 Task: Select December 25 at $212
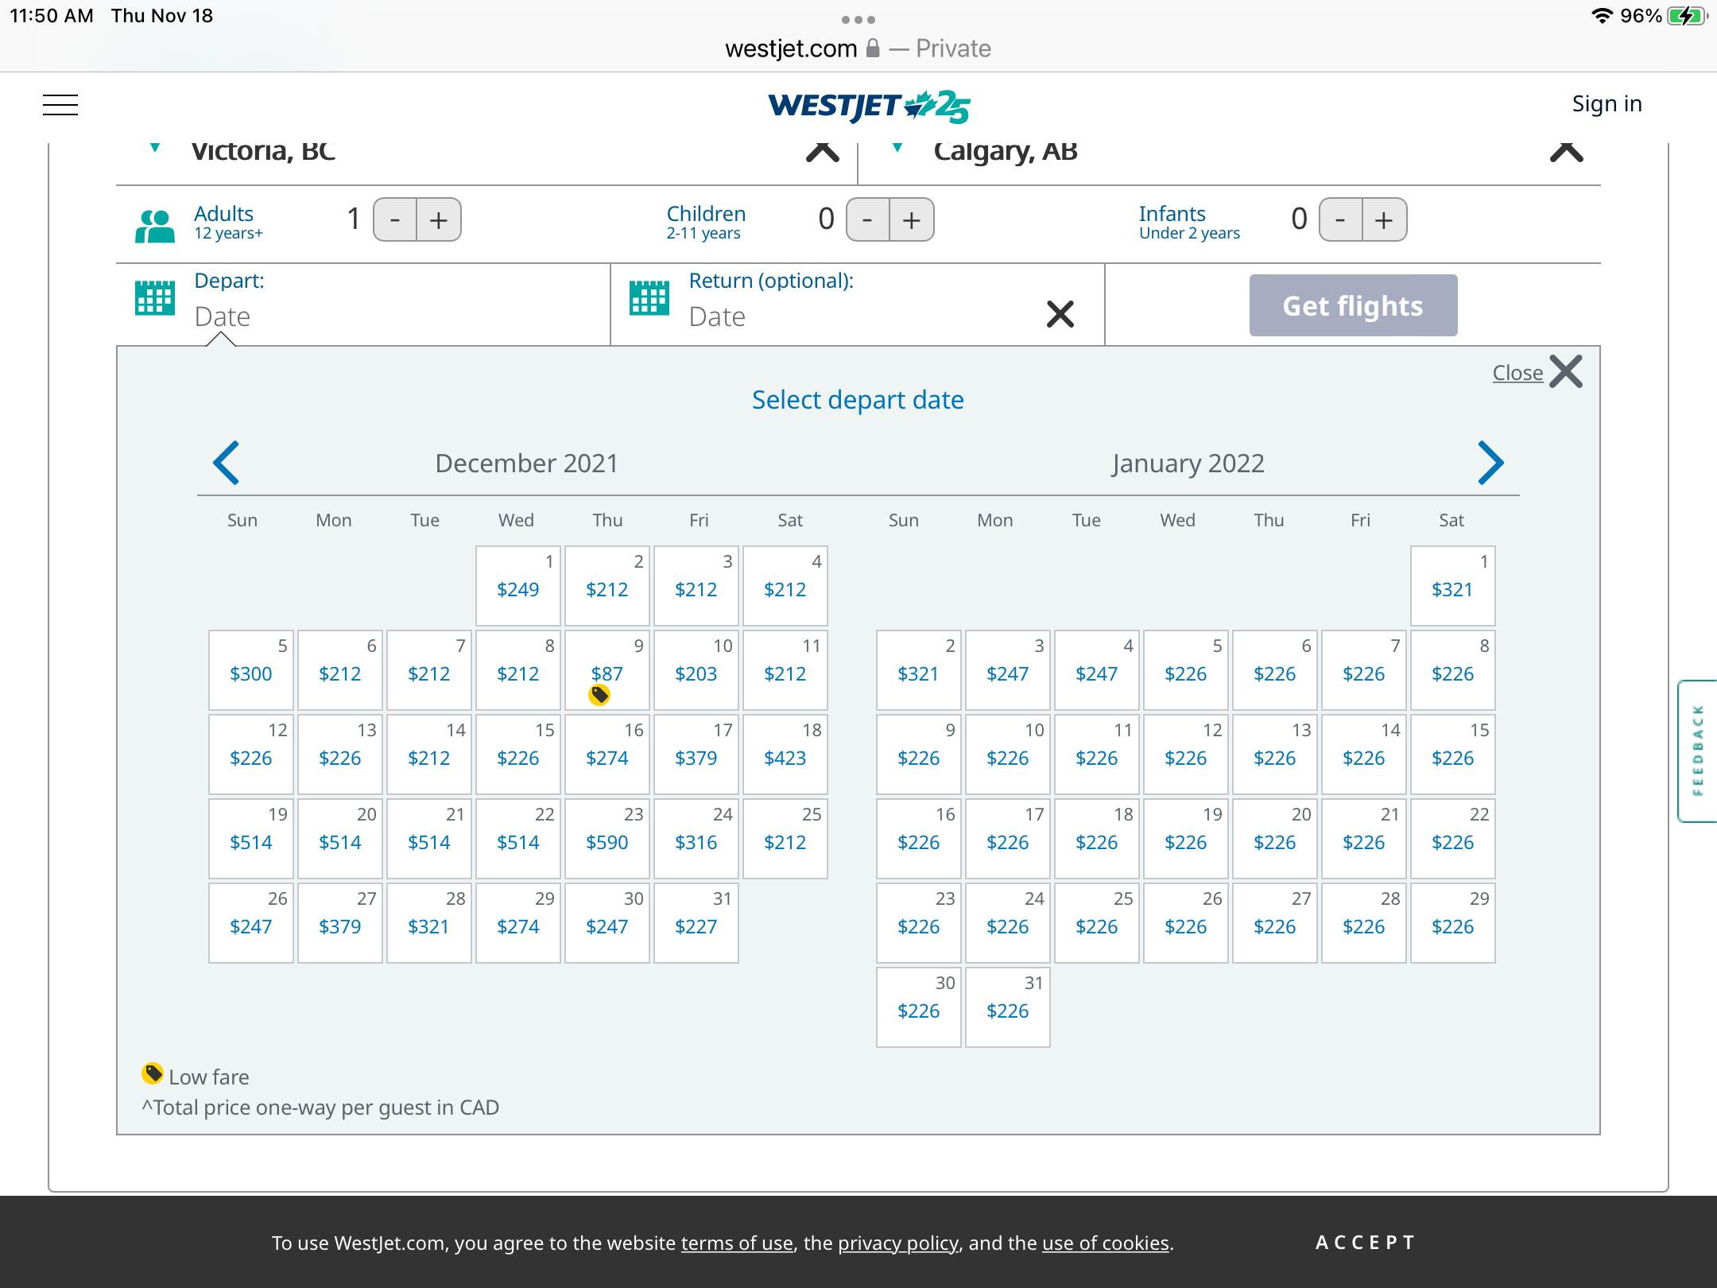785,839
